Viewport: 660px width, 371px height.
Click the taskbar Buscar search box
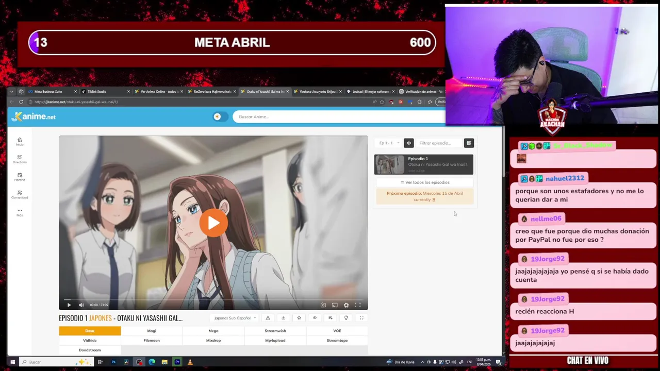(x=56, y=362)
